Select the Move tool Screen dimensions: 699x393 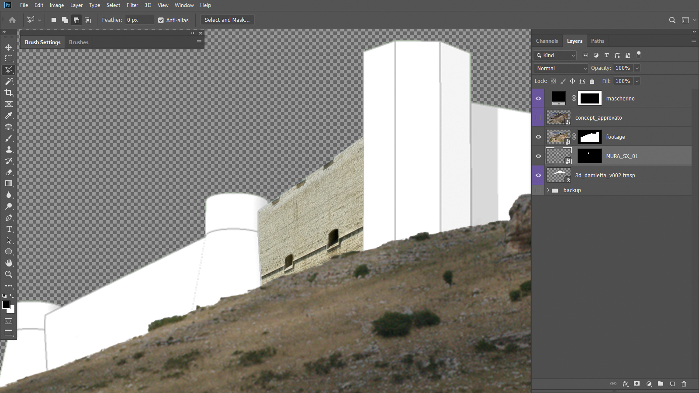[9, 47]
